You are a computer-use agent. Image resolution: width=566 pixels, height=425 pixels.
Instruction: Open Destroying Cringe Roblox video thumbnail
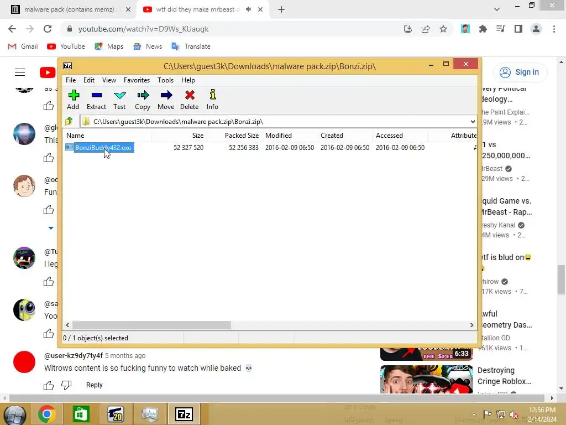tap(426, 379)
